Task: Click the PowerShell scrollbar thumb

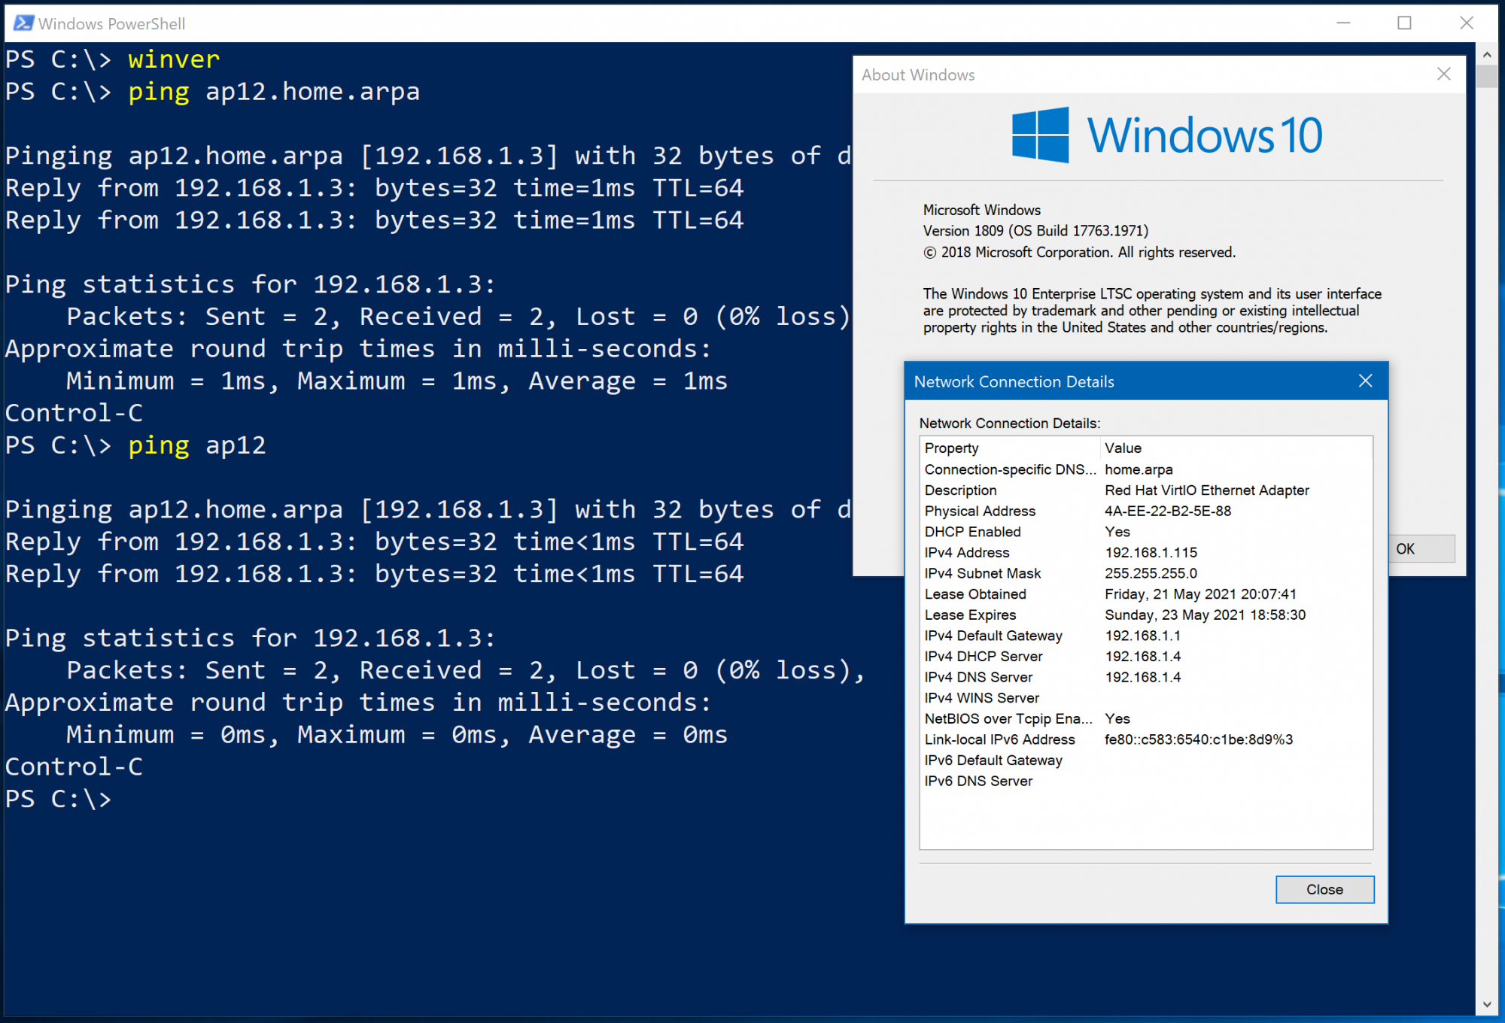Action: coord(1486,77)
